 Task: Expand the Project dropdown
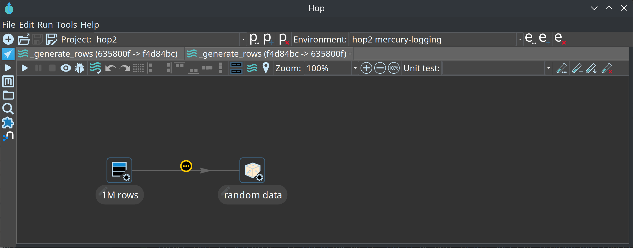[x=243, y=39]
